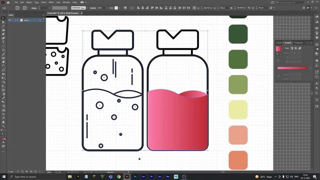Select the Layers panel tab
Viewport: 320px width, 180px height.
tap(11, 15)
